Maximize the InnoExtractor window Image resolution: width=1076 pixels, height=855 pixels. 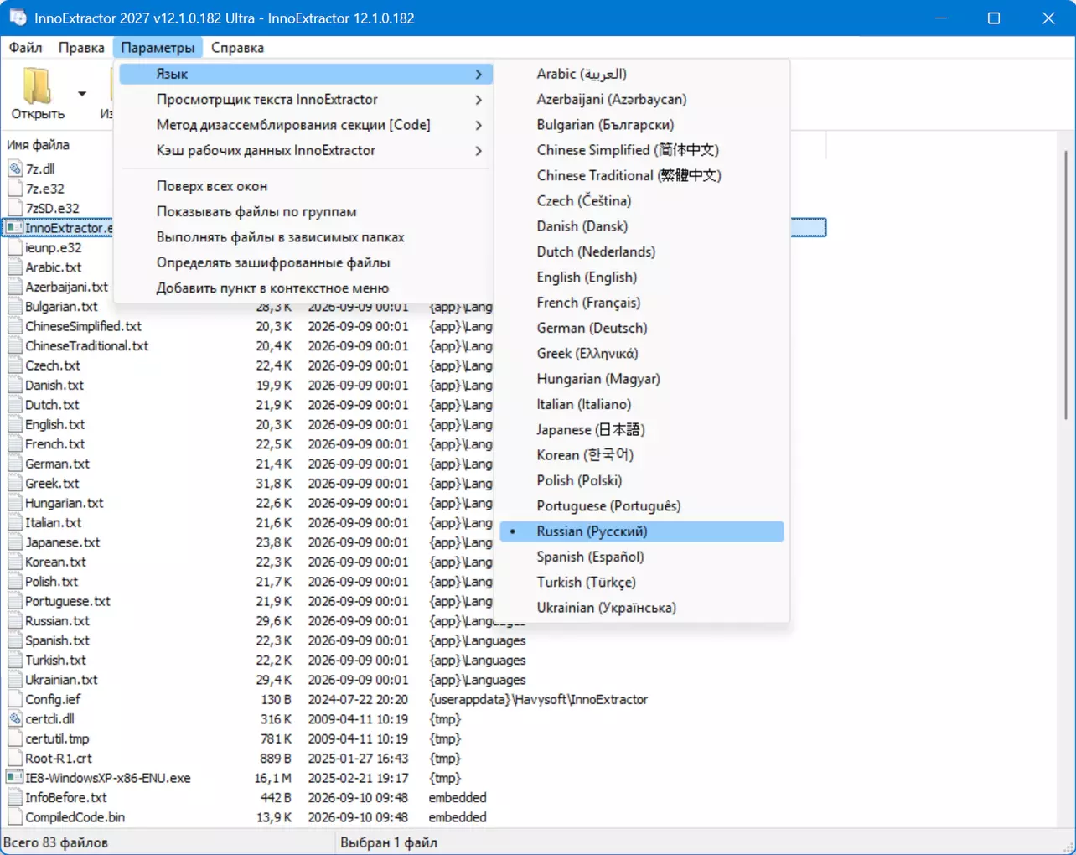point(994,18)
